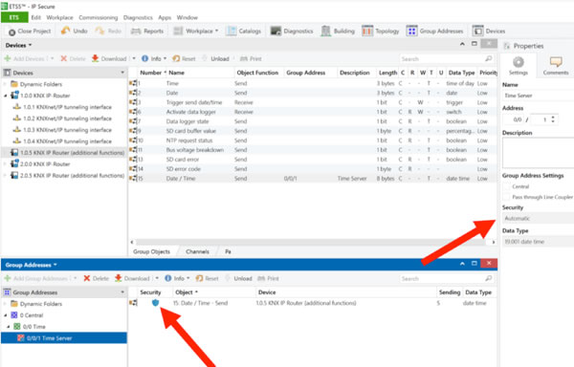Click the Description text box in Properties
The image size is (574, 367).
coord(538,153)
